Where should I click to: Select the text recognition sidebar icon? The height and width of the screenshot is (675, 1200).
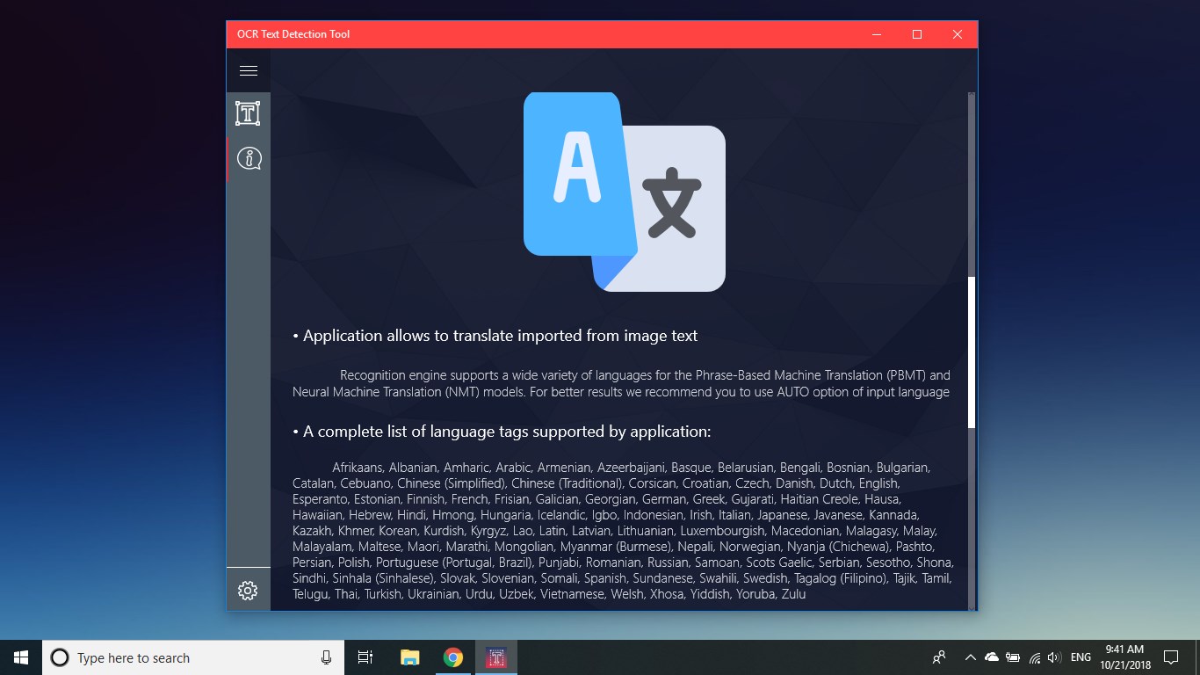click(x=248, y=112)
